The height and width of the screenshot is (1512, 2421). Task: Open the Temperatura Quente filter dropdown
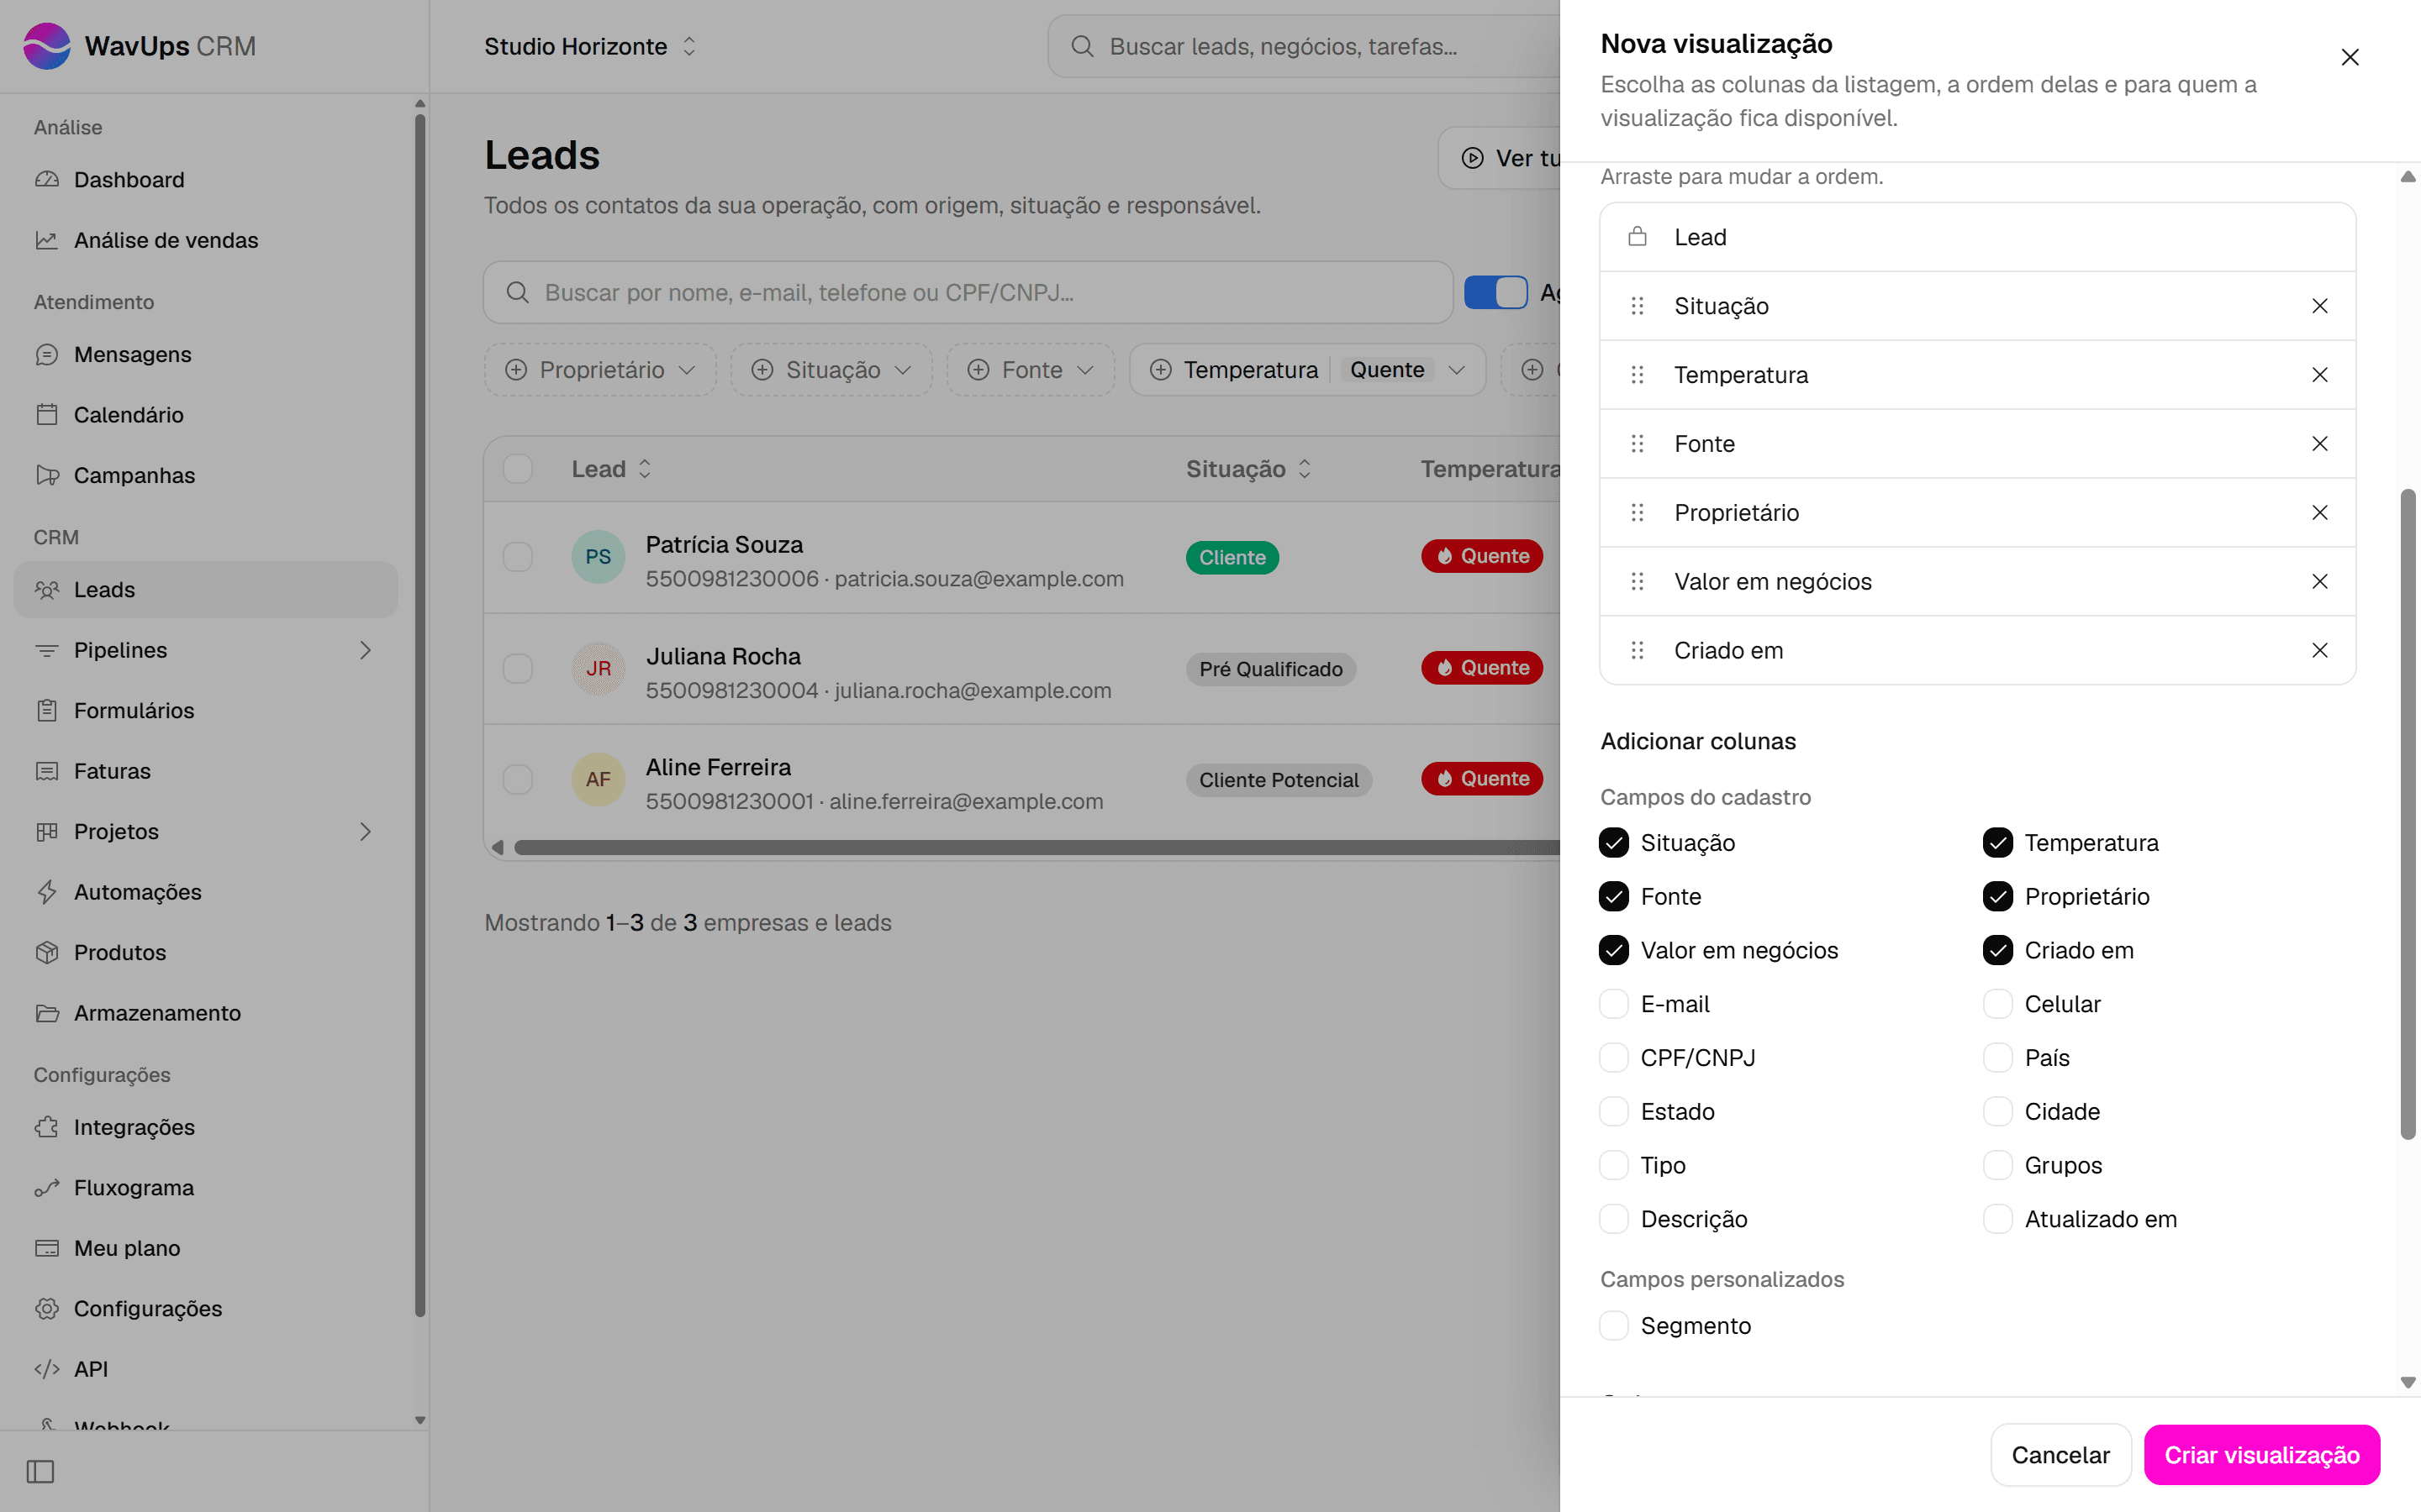1307,370
